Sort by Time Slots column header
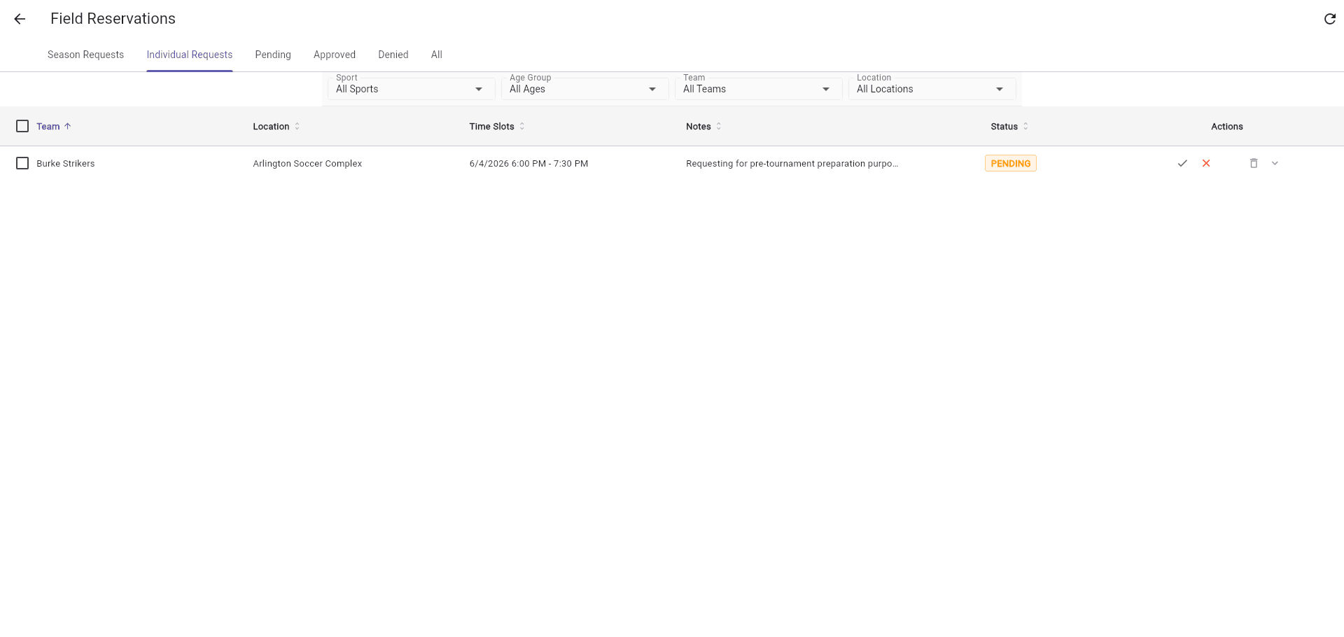This screenshot has height=637, width=1344. (491, 127)
